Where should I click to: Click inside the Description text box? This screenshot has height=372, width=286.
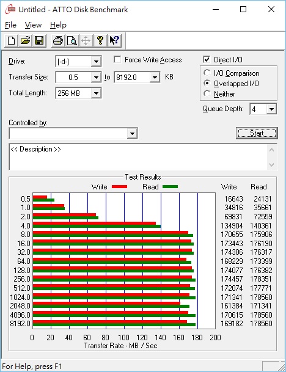pos(138,157)
